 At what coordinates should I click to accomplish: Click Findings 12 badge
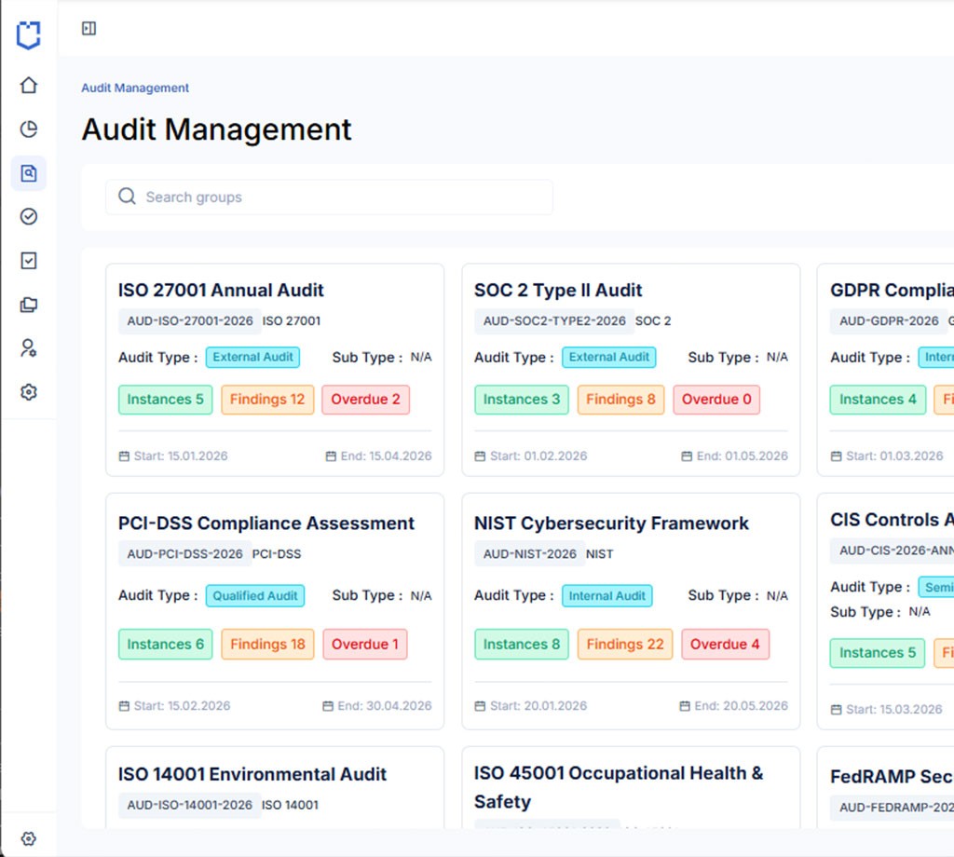click(267, 400)
